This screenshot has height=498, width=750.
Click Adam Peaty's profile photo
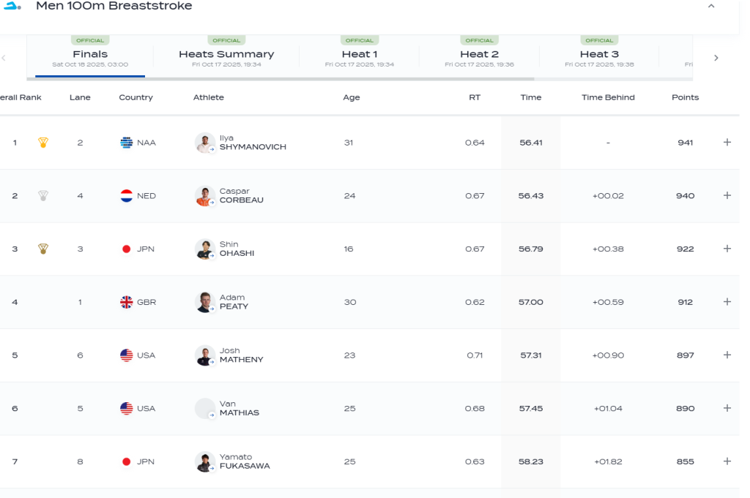[x=204, y=302]
